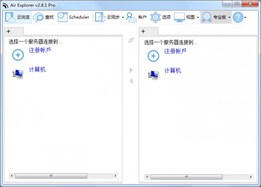Click right pane add account plus icon
Screen dimensions: 261x187
tap(153, 56)
